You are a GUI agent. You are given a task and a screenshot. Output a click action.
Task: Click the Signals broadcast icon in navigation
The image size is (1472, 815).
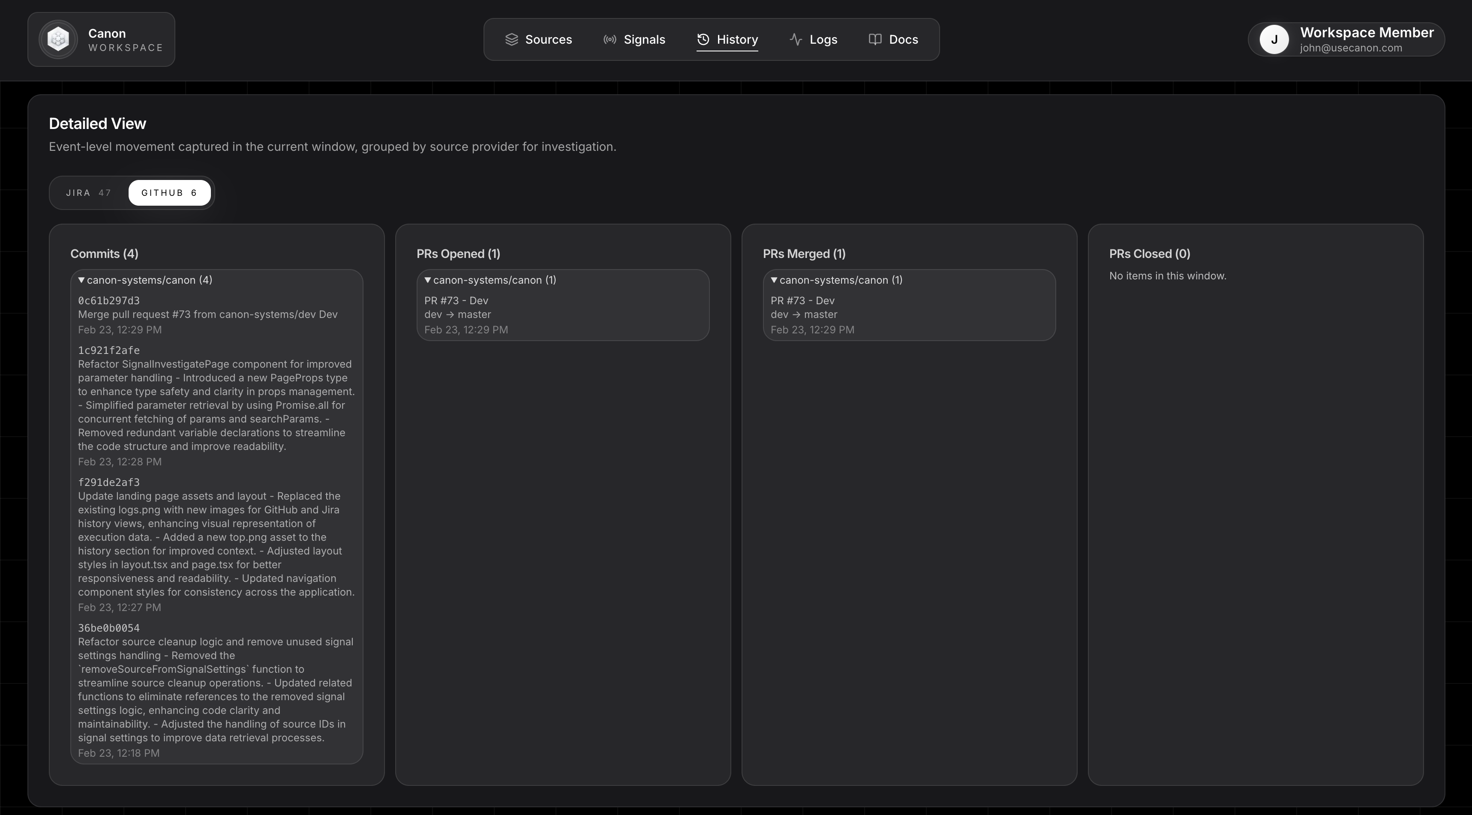[x=609, y=39]
